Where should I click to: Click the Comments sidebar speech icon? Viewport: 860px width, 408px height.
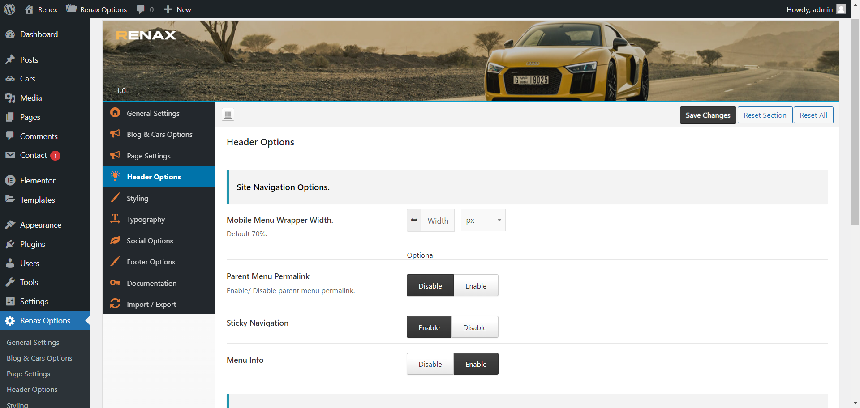click(10, 136)
